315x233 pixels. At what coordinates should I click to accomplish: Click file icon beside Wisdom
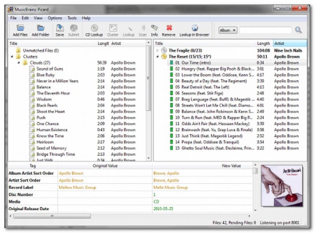coord(32,99)
